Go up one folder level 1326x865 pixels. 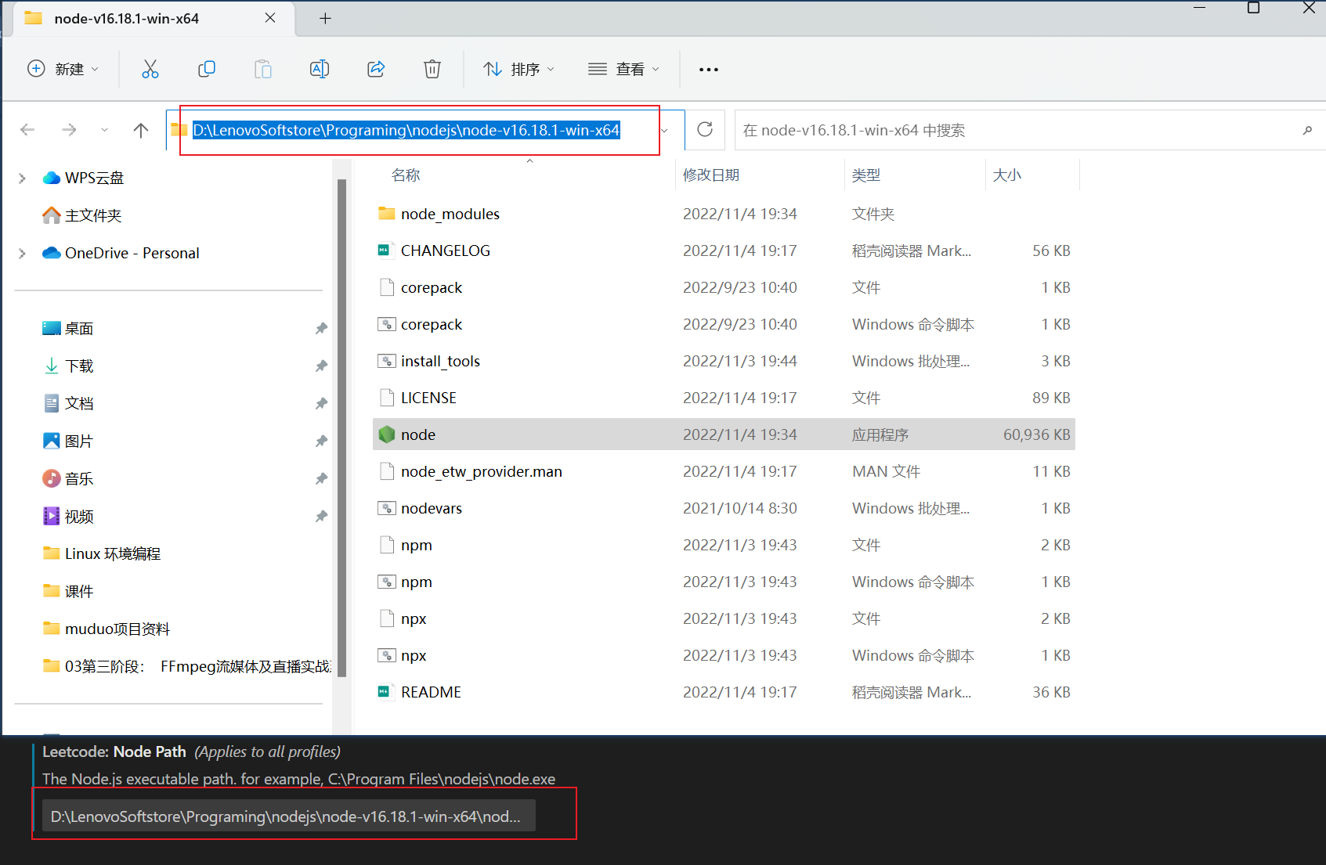point(141,130)
